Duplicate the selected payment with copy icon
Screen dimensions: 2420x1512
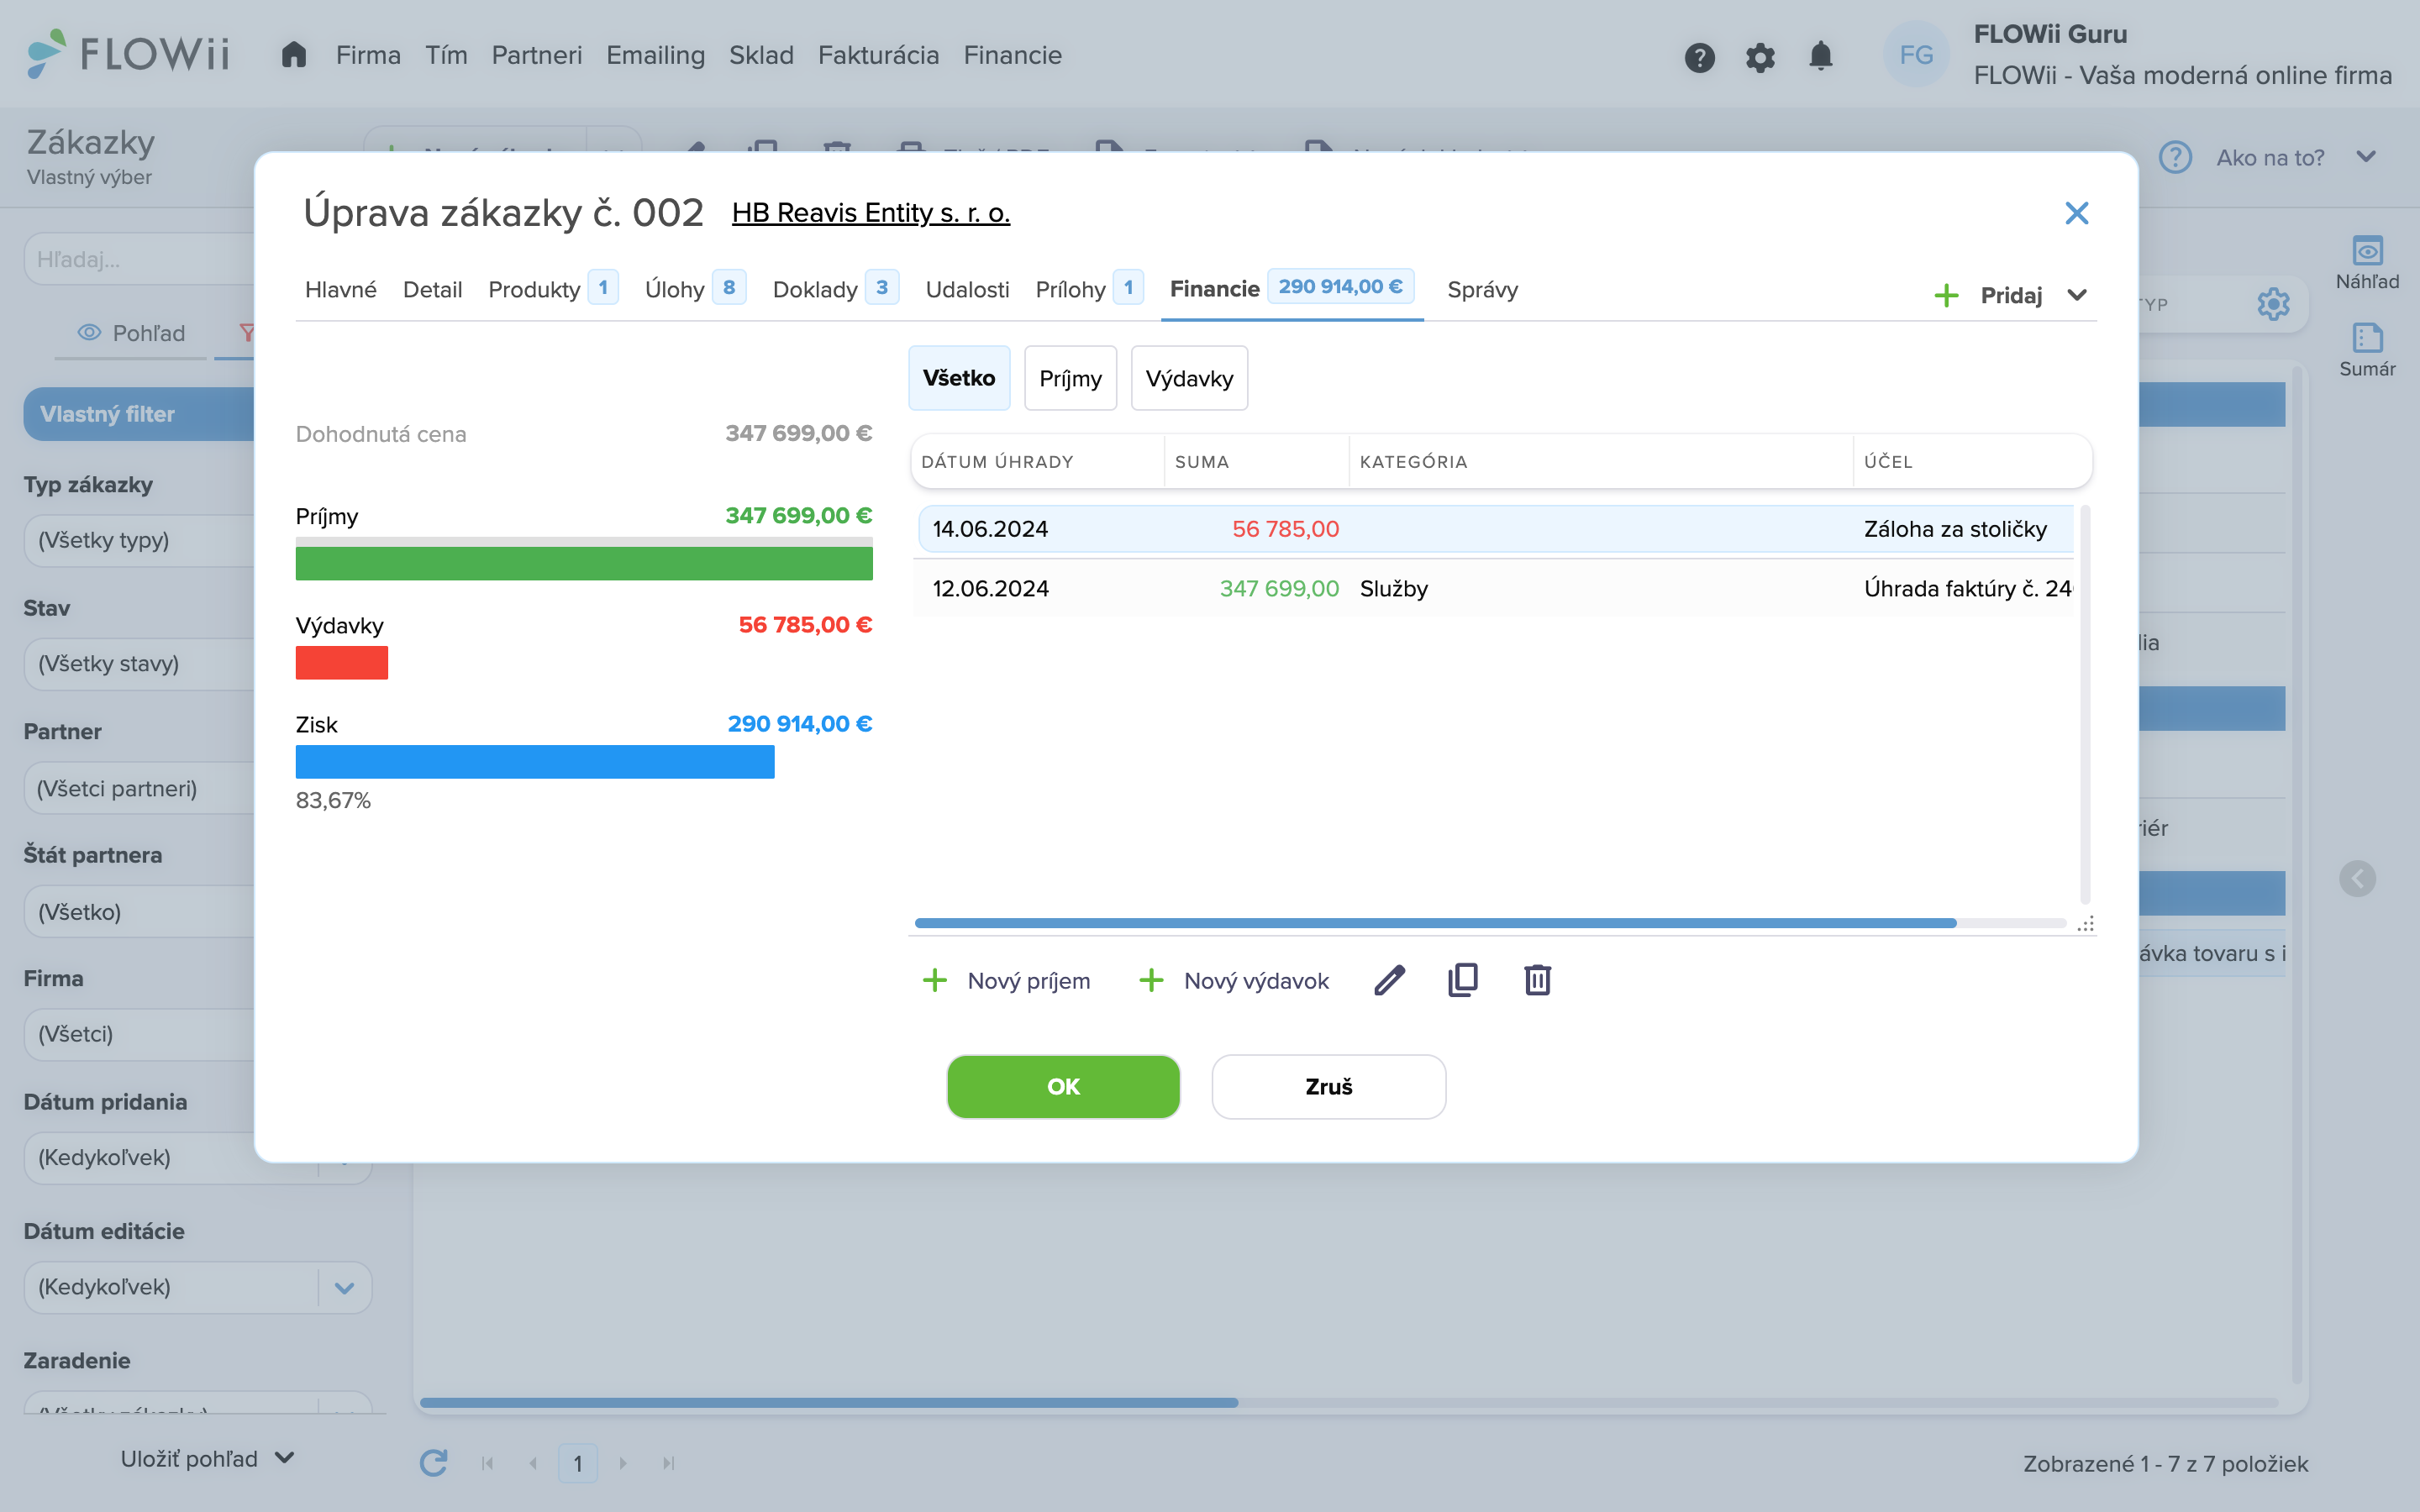pos(1463,980)
